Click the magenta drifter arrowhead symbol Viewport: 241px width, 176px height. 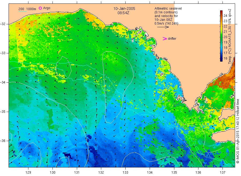[165, 39]
